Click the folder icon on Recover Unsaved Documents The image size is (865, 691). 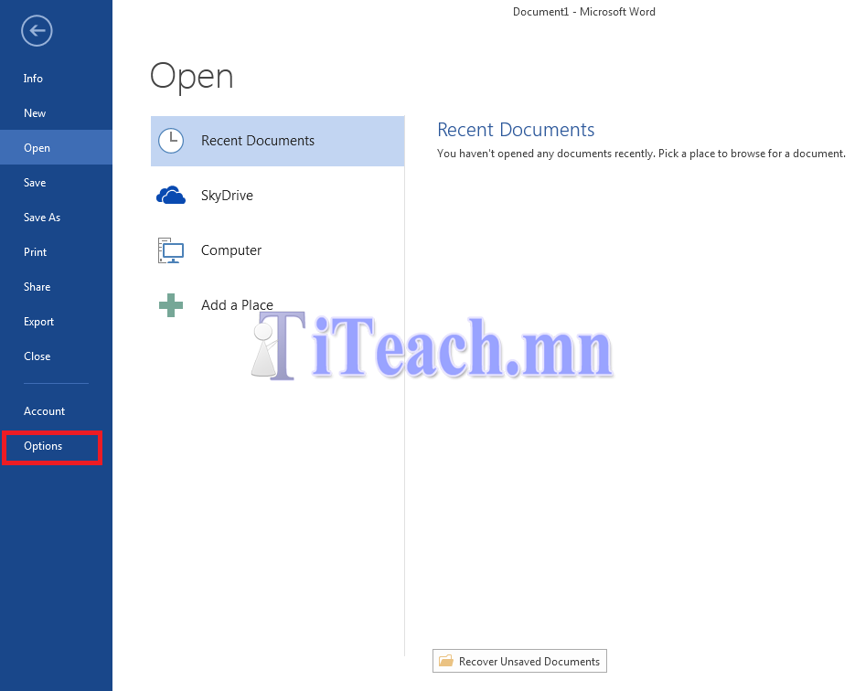click(446, 661)
